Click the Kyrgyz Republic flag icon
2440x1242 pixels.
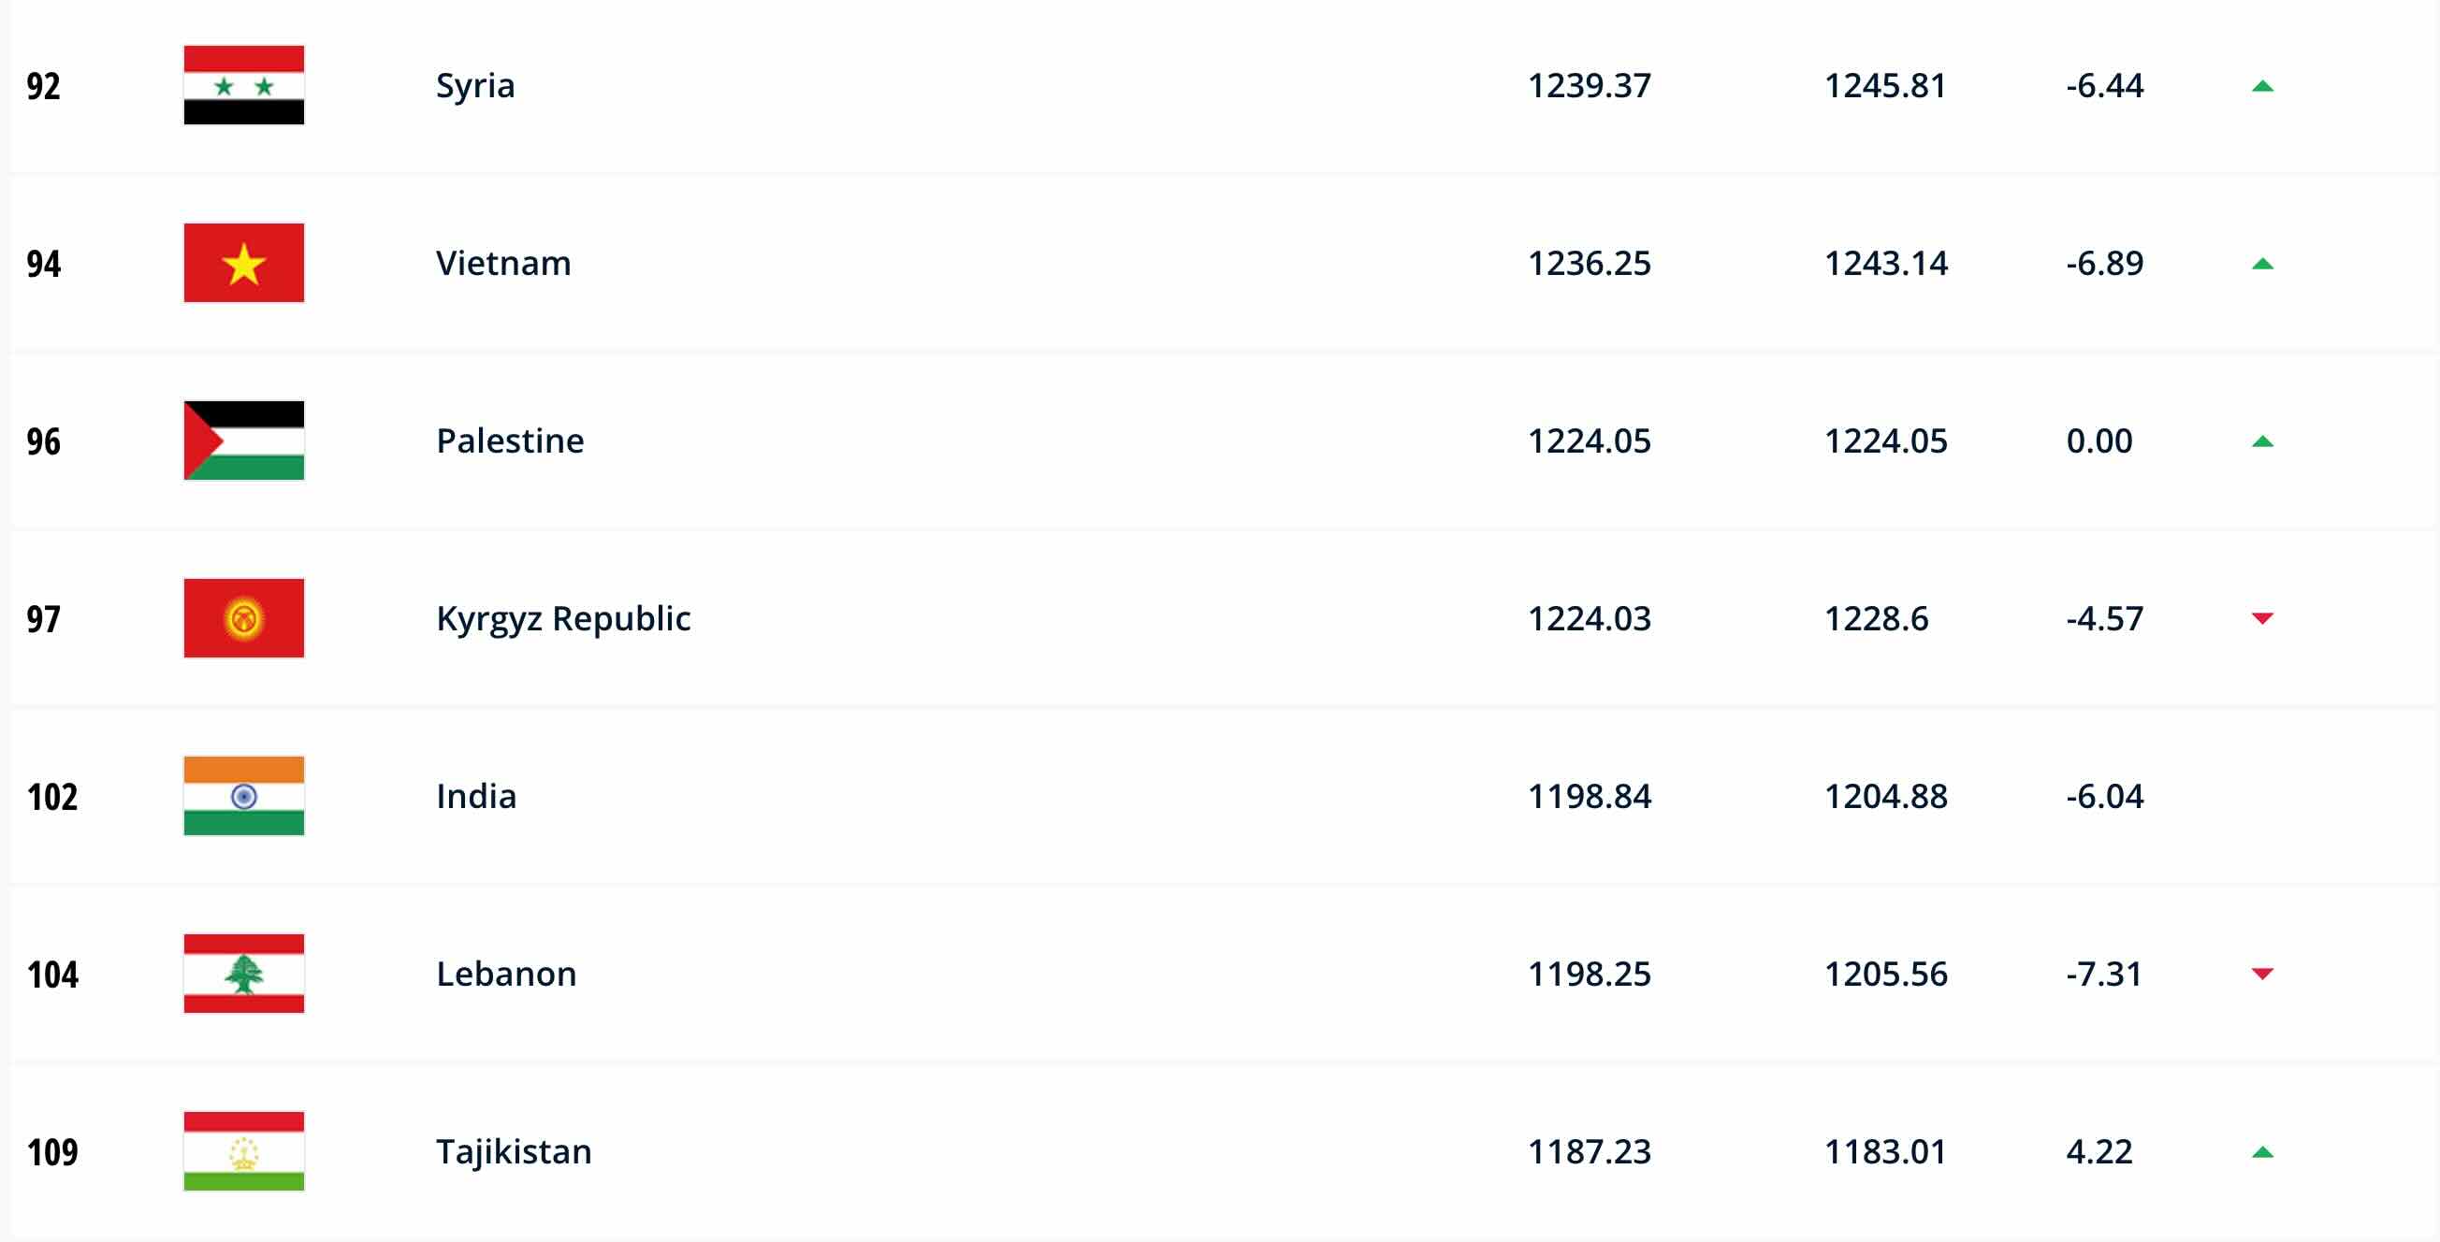click(243, 618)
